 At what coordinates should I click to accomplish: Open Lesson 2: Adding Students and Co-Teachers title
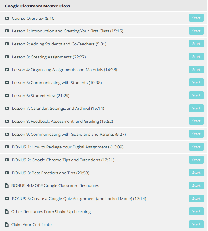pyautogui.click(x=59, y=44)
